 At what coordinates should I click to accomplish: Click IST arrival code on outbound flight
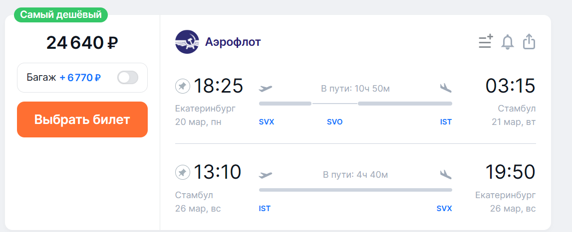coord(446,122)
